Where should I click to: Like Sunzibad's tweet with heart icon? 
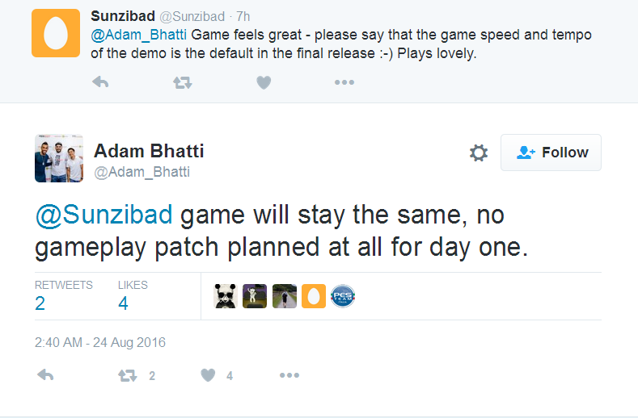point(264,82)
